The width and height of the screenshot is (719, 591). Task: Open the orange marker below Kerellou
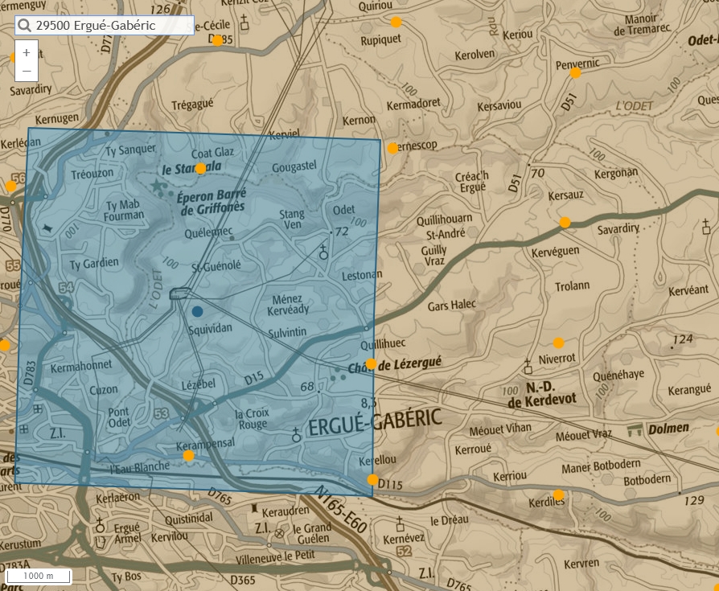[x=372, y=480]
